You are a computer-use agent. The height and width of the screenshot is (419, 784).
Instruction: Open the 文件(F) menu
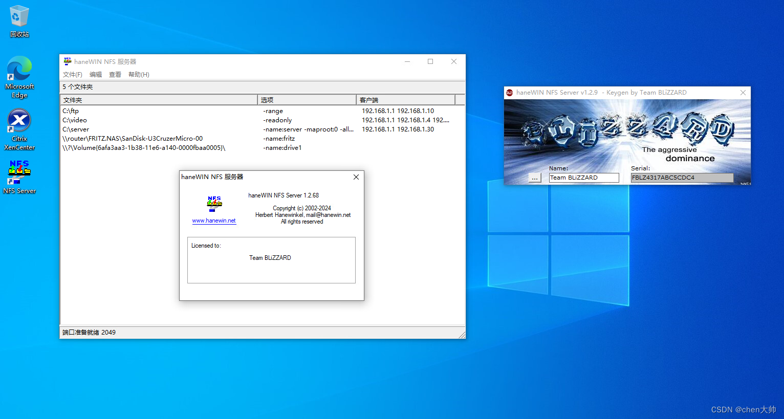73,75
